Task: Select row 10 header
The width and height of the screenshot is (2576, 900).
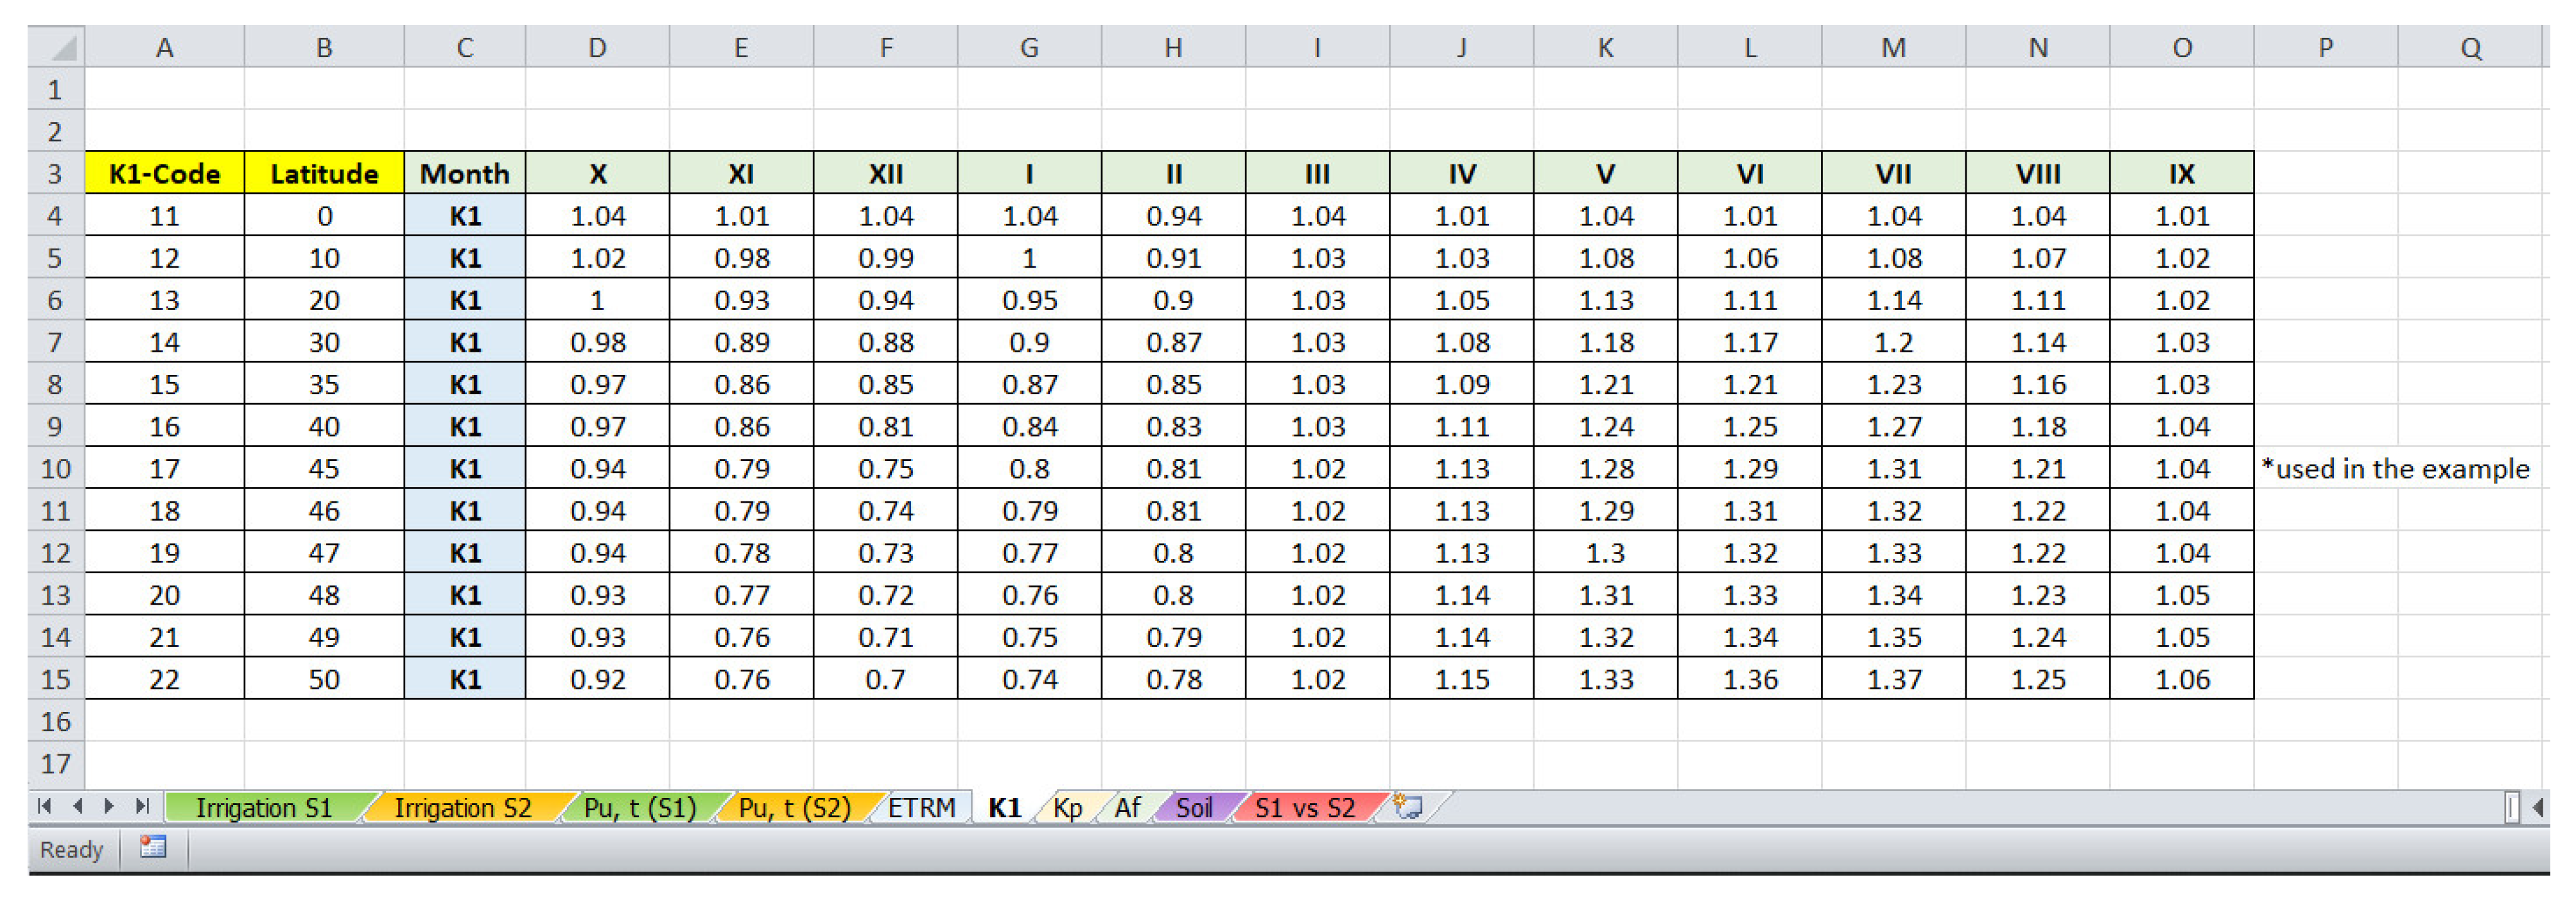Action: point(55,469)
